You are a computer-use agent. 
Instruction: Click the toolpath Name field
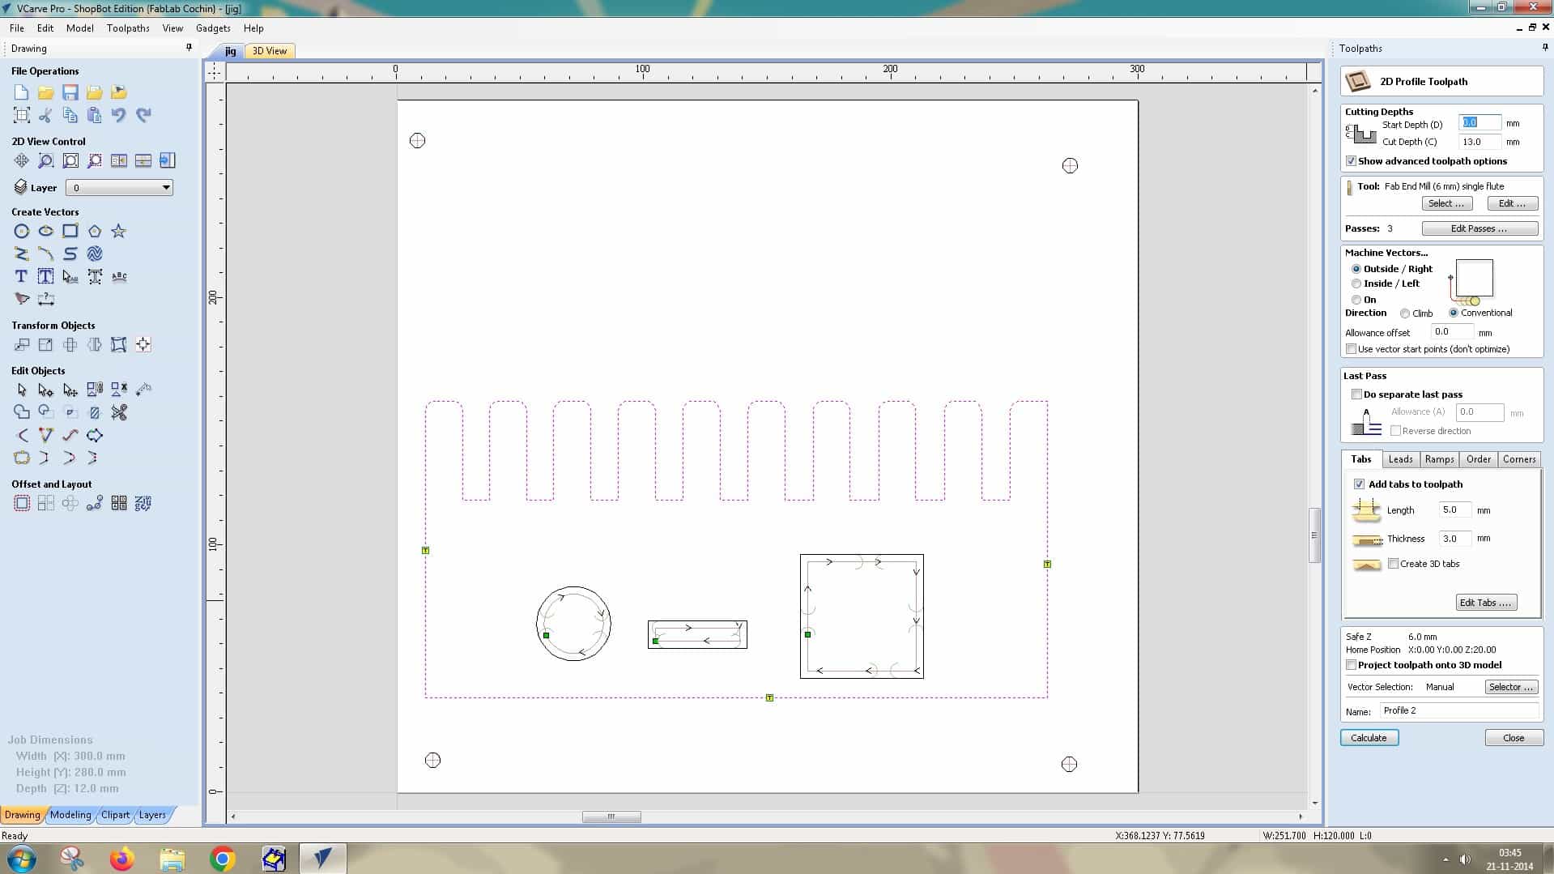[1458, 710]
